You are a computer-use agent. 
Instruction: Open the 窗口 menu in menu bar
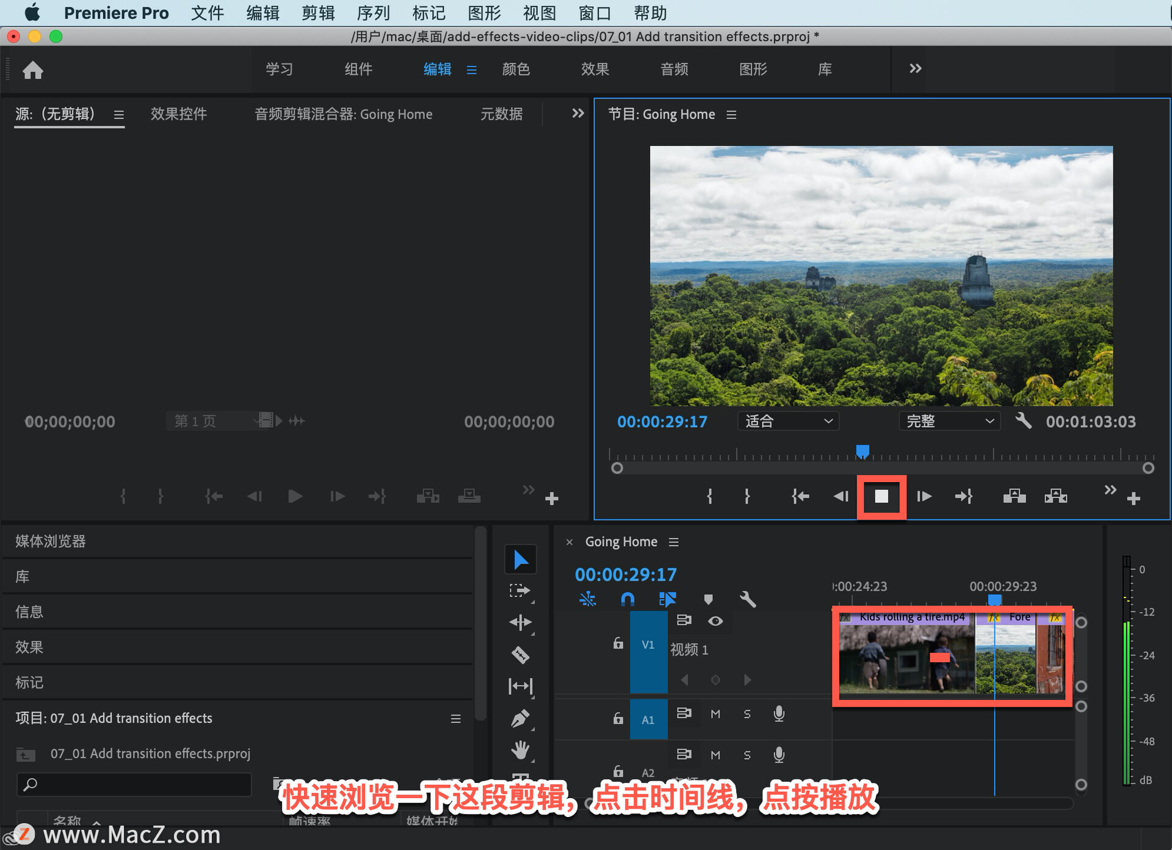coord(595,13)
